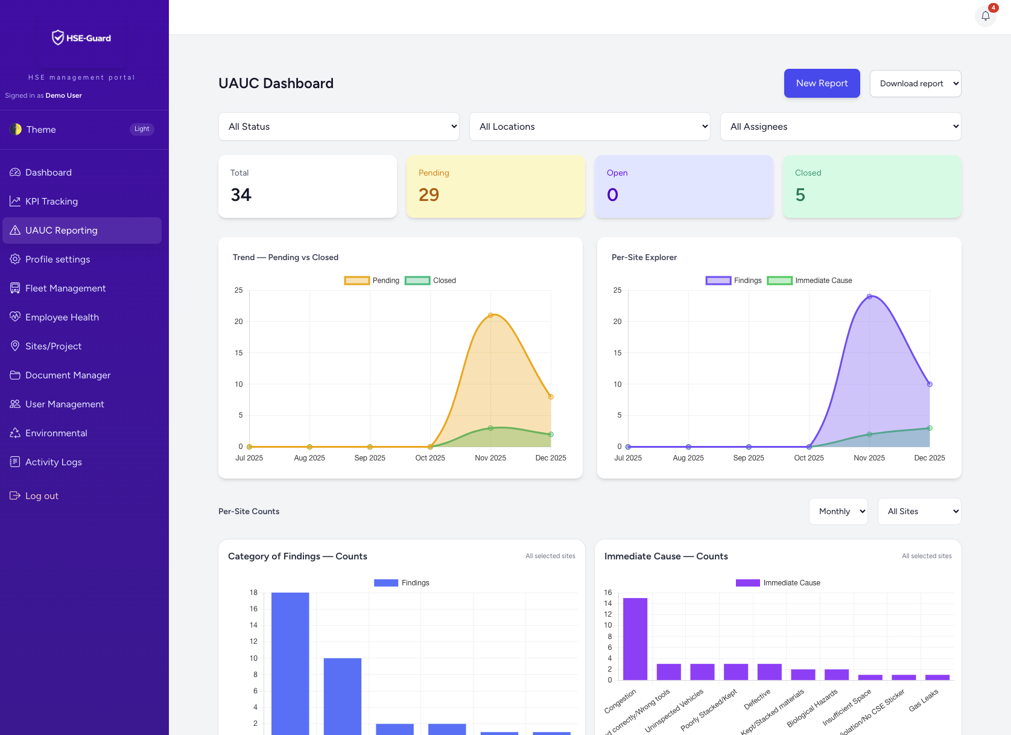Select the Pending summary card showing 29
The height and width of the screenshot is (735, 1011).
pyautogui.click(x=495, y=186)
